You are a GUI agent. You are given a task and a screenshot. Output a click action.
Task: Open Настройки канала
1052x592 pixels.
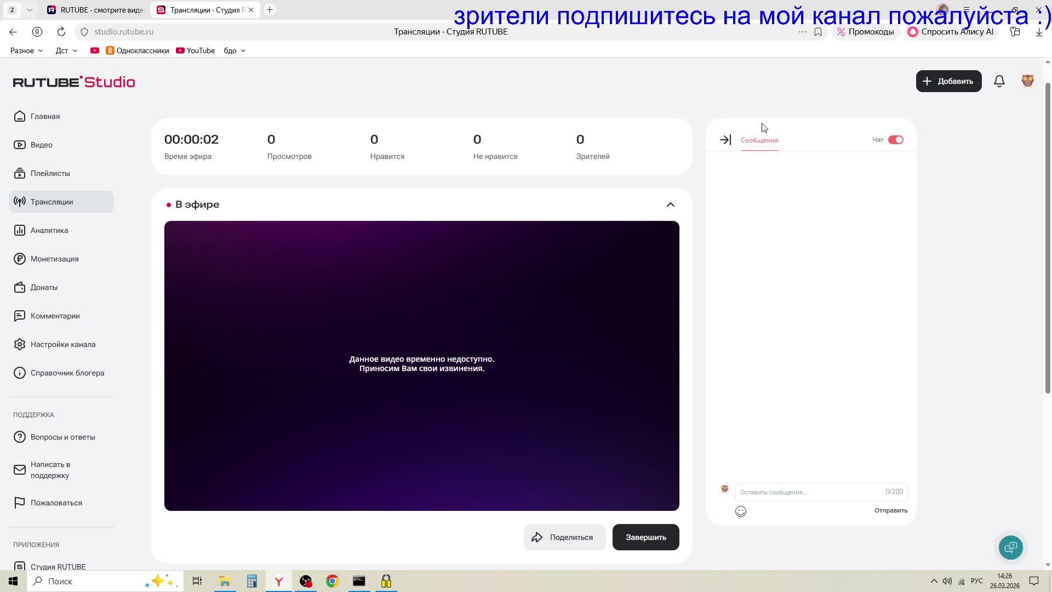63,344
